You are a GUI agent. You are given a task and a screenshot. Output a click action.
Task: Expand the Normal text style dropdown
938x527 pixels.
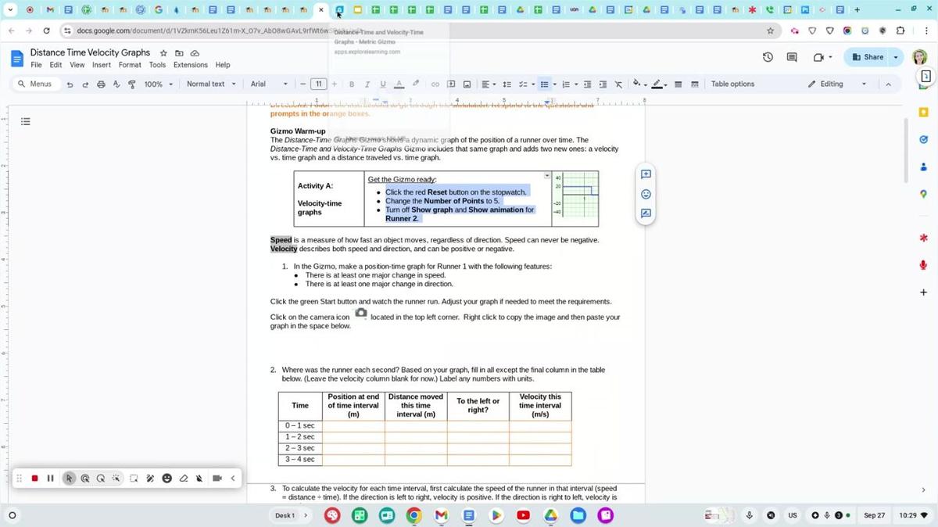tap(211, 84)
